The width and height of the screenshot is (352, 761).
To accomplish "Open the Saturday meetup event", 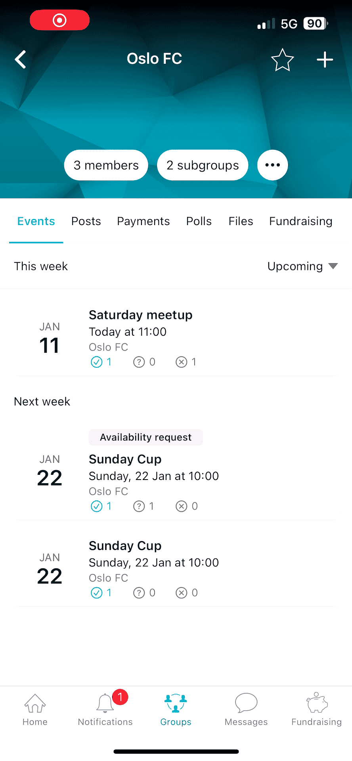I will tap(140, 315).
